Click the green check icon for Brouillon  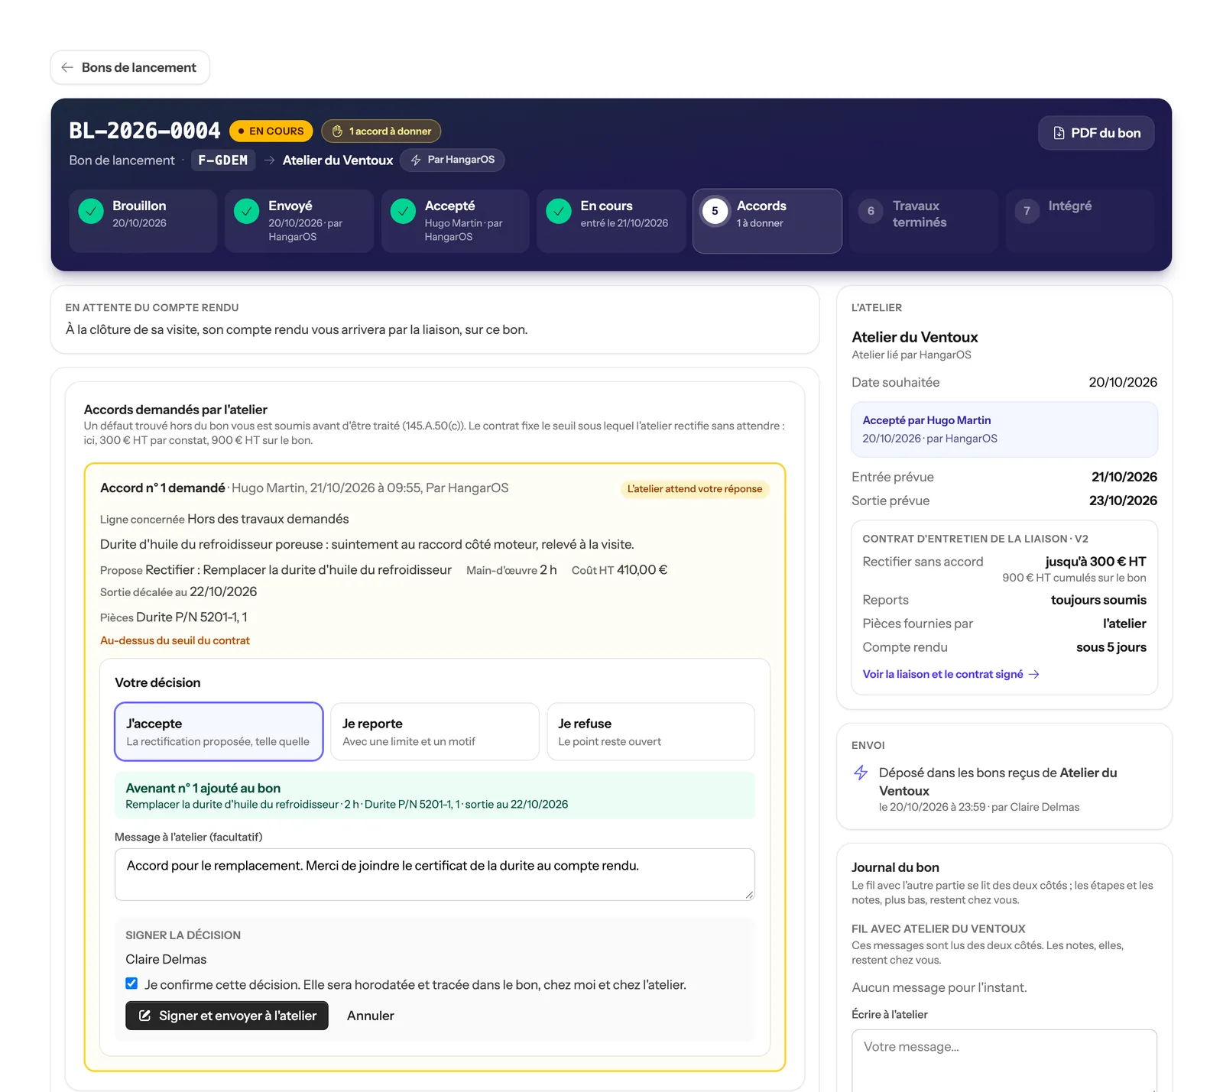pyautogui.click(x=91, y=211)
